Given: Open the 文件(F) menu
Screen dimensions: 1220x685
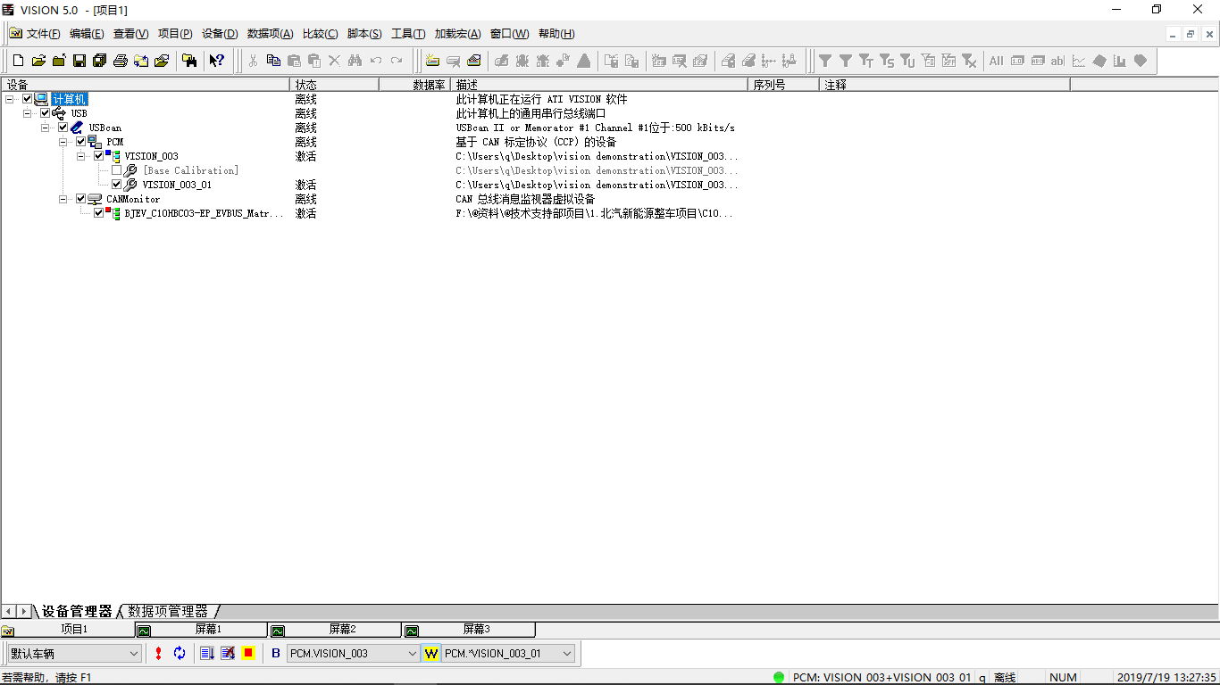Looking at the screenshot, I should click(x=43, y=34).
